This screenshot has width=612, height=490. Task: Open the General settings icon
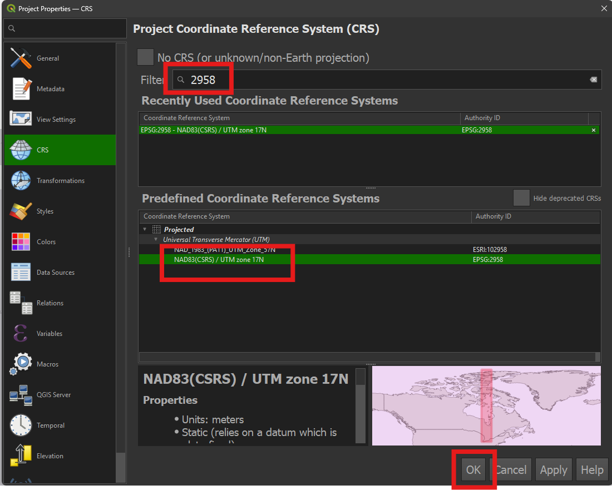pyautogui.click(x=21, y=58)
